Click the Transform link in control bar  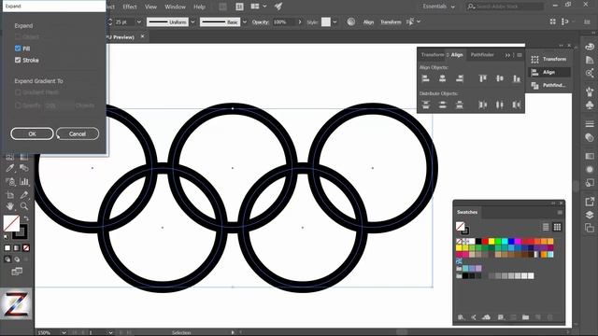pyautogui.click(x=391, y=22)
